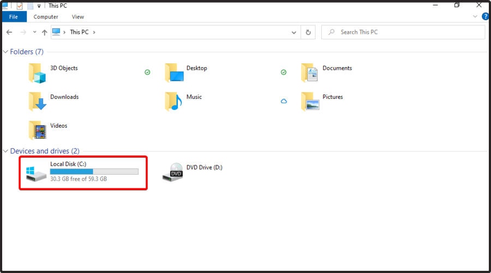Click the Folders (7) section header

[x=27, y=52]
